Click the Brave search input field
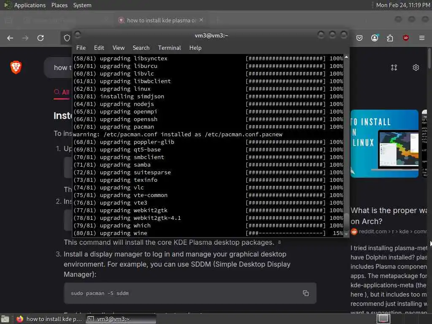The height and width of the screenshot is (324, 432). point(58,67)
